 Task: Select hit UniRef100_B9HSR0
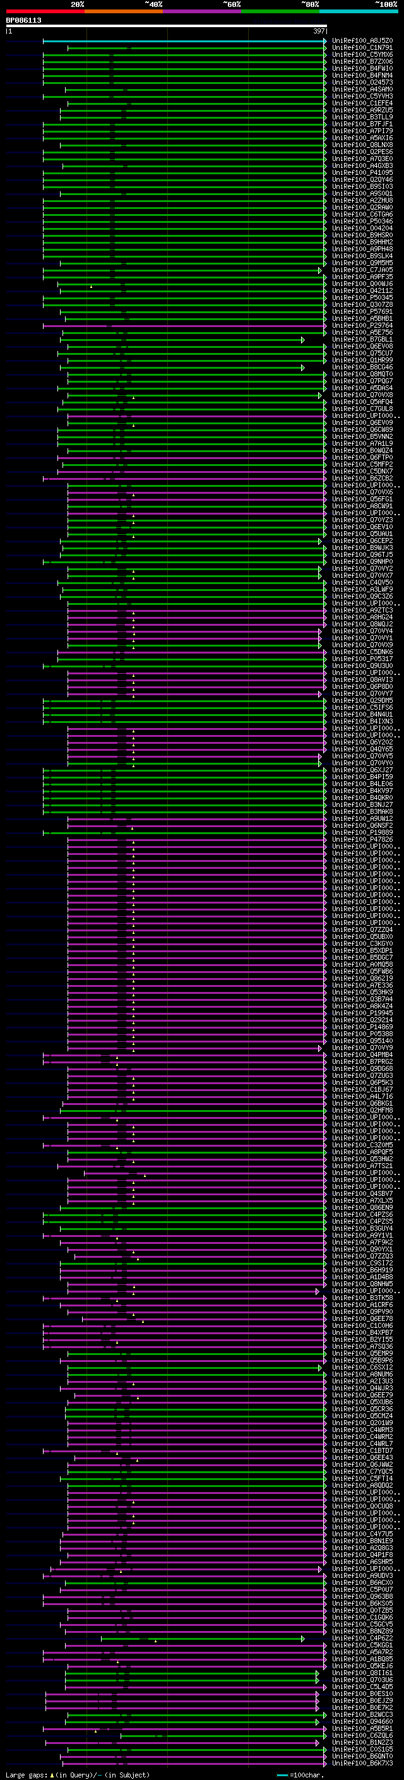point(362,235)
